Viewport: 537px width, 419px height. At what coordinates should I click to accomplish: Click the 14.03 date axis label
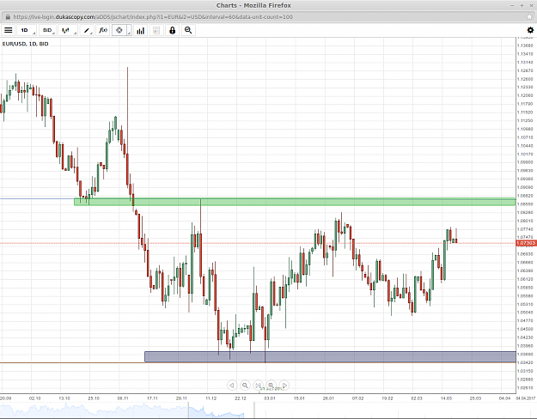446,398
